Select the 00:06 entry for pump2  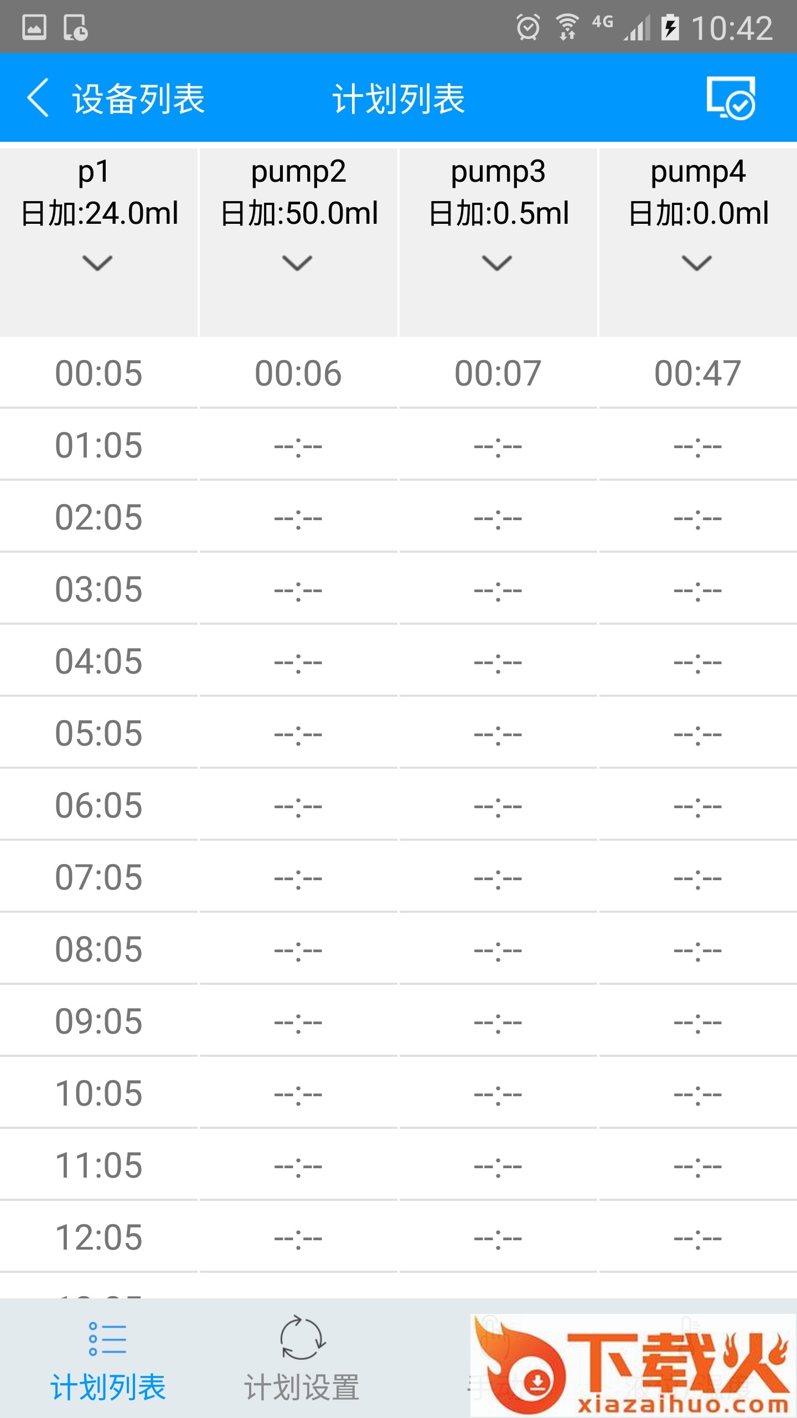[298, 373]
